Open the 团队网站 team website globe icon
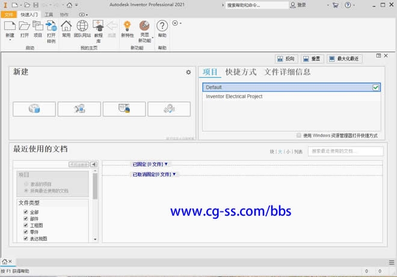Viewport: 397px width, 277px height. pos(82,28)
